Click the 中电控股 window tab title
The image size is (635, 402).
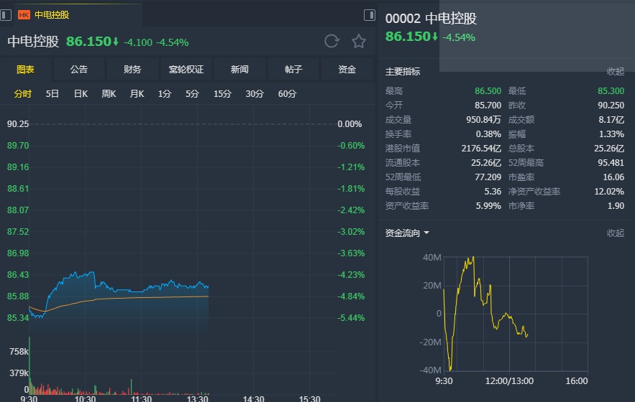pyautogui.click(x=52, y=15)
